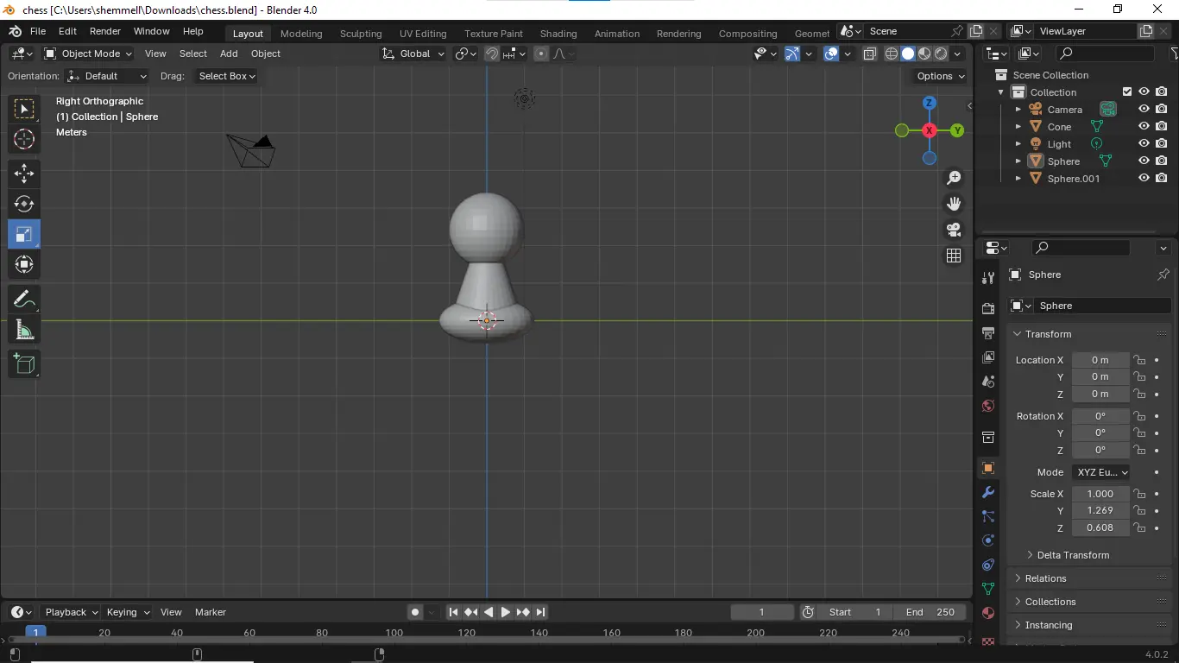Play the animation forward
This screenshot has width=1179, height=663.
coord(506,612)
